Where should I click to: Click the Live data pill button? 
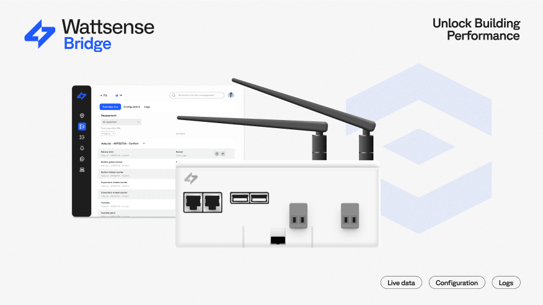pyautogui.click(x=401, y=283)
